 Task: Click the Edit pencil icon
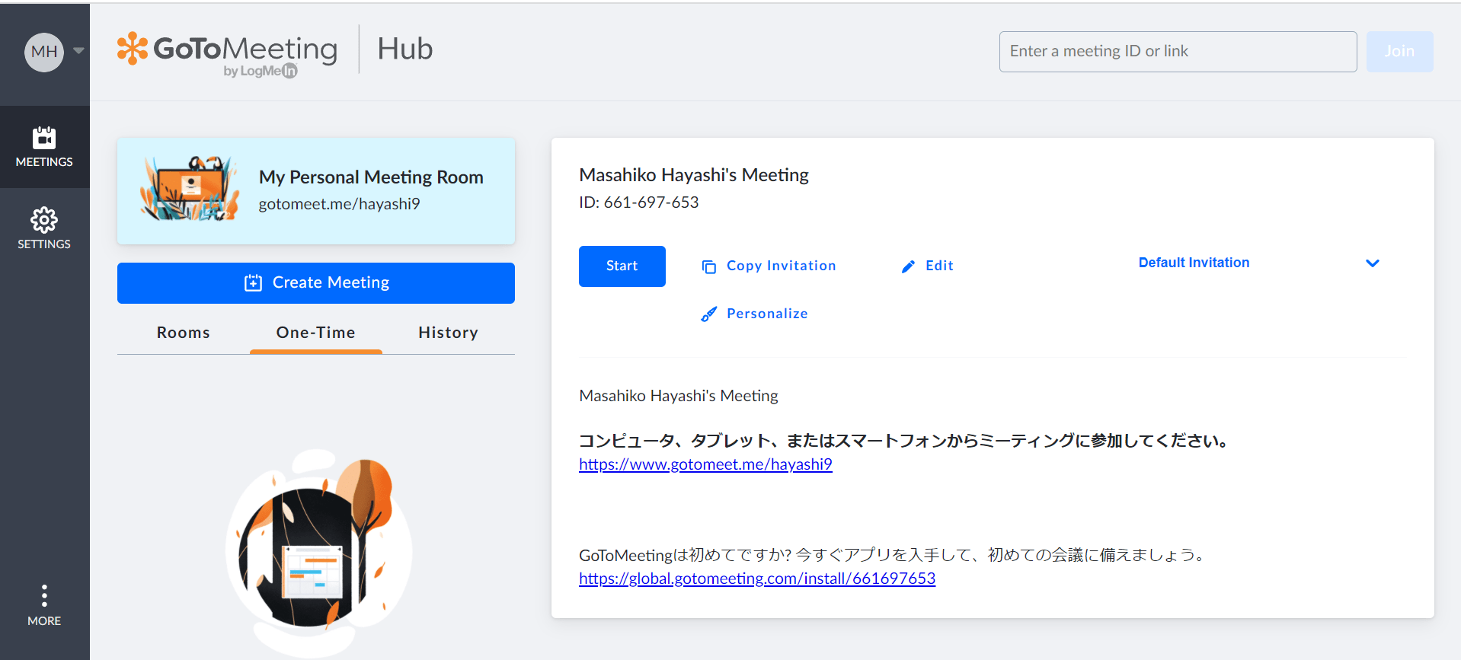908,266
